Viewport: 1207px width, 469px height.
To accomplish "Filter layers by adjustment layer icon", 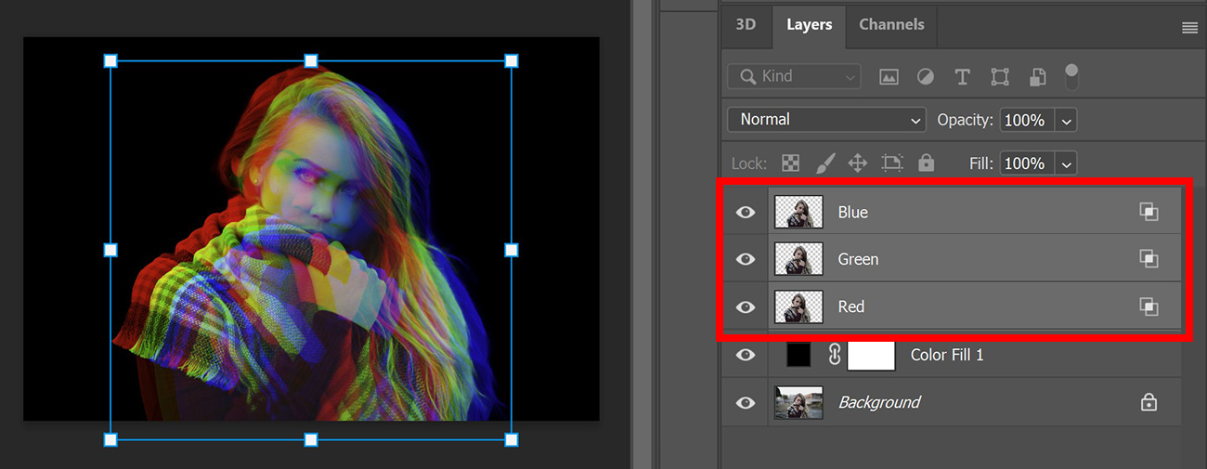I will (925, 77).
